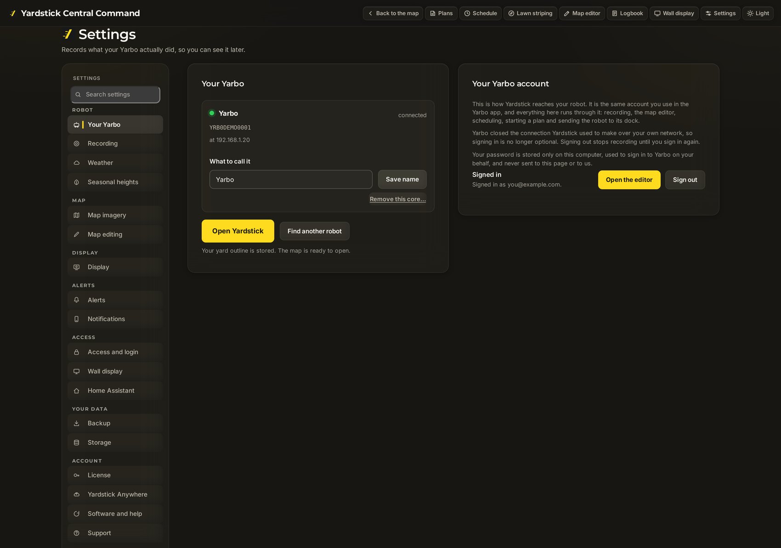Open Software and help section

pyautogui.click(x=115, y=514)
